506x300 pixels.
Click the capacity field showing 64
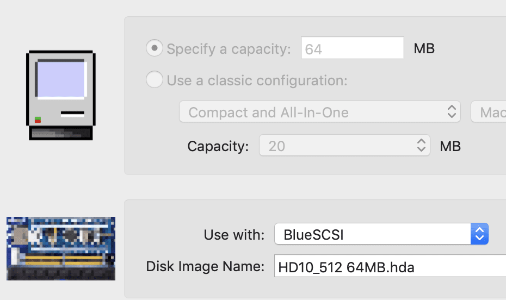pos(353,49)
